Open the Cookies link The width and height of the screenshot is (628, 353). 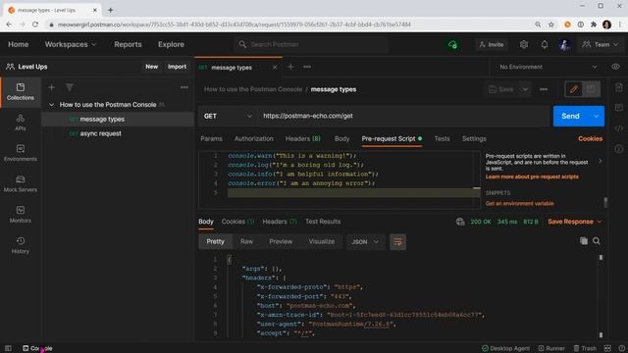590,138
